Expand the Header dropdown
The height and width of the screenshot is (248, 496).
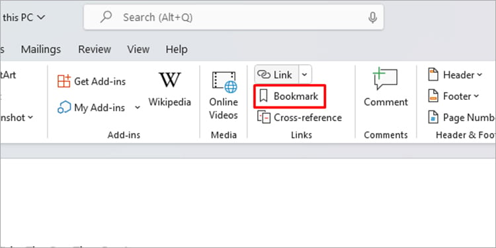pos(479,75)
